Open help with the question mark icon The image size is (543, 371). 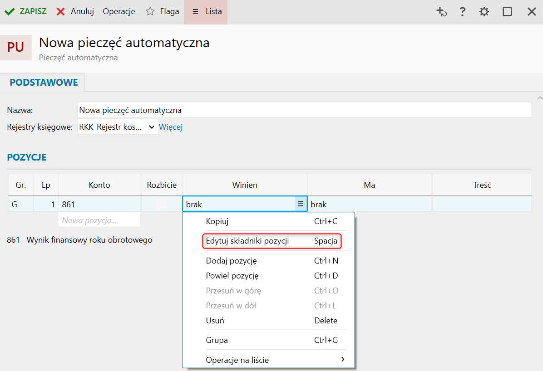point(462,11)
